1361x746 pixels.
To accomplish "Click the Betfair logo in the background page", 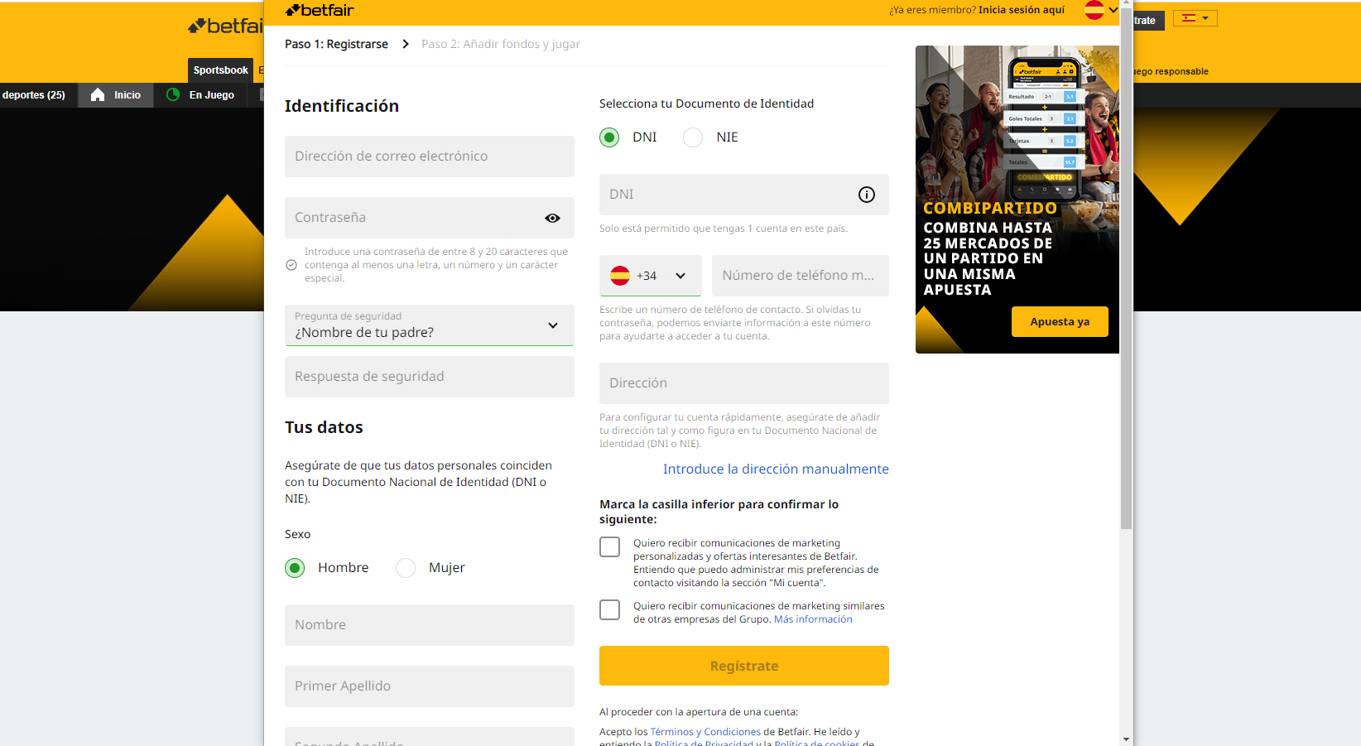I will click(x=225, y=26).
